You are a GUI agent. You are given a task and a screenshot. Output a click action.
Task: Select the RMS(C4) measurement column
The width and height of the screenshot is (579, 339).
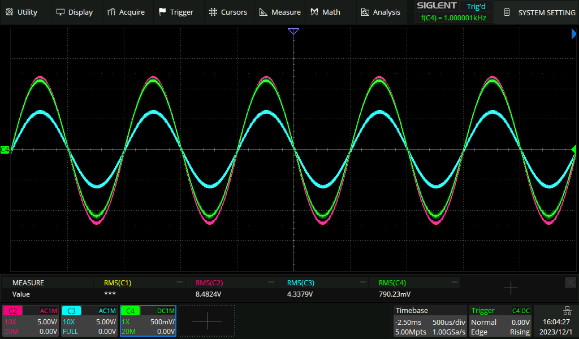tap(414, 289)
